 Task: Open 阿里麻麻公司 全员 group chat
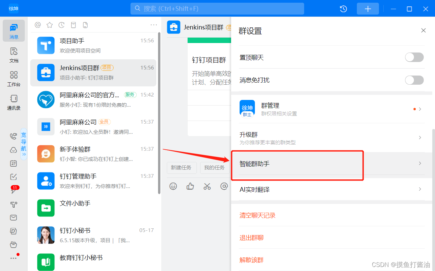[x=93, y=127]
